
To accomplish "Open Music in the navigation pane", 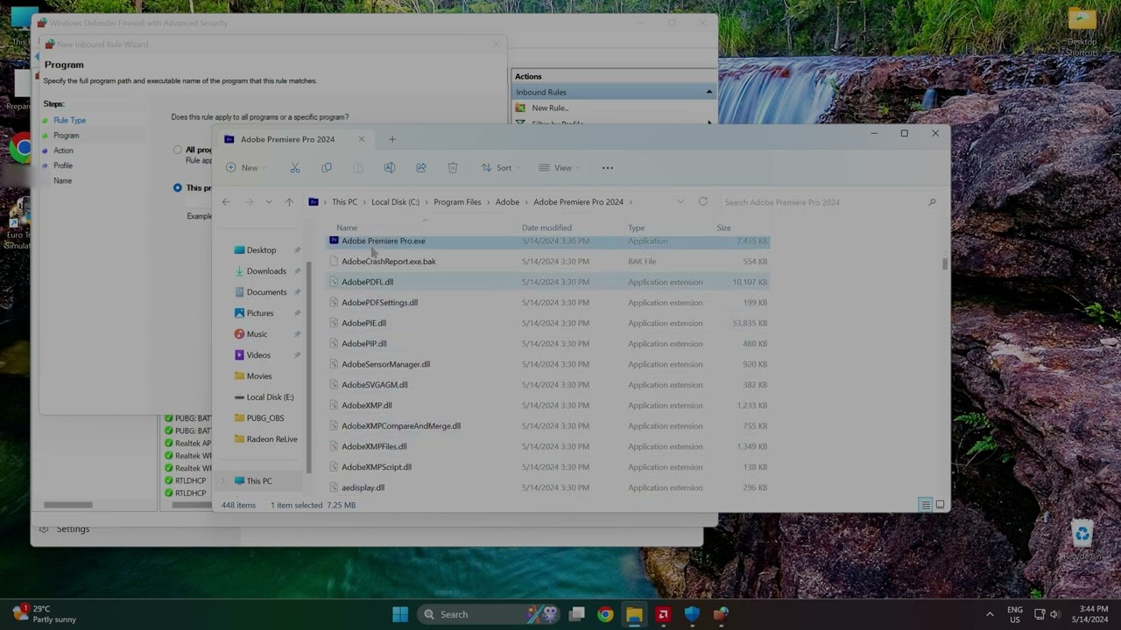I will click(257, 334).
